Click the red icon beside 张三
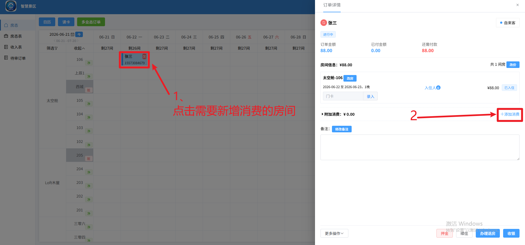The width and height of the screenshot is (525, 245). [324, 23]
